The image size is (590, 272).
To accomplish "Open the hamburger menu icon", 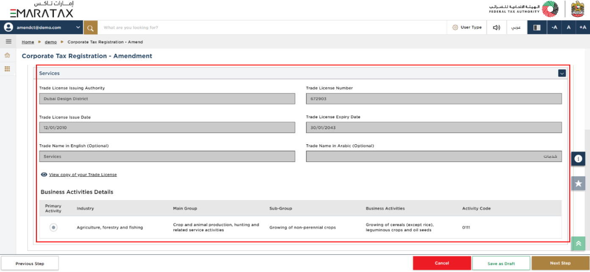I will [x=8, y=41].
